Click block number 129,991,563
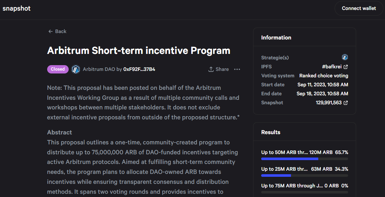 [329, 103]
